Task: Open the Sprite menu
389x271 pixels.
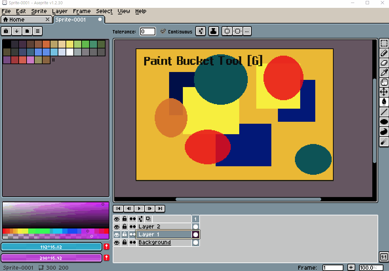Action: (x=39, y=11)
